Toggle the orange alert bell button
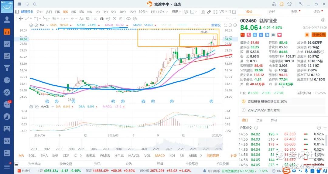Viewport: 328px width, 174px height. pyautogui.click(x=307, y=35)
